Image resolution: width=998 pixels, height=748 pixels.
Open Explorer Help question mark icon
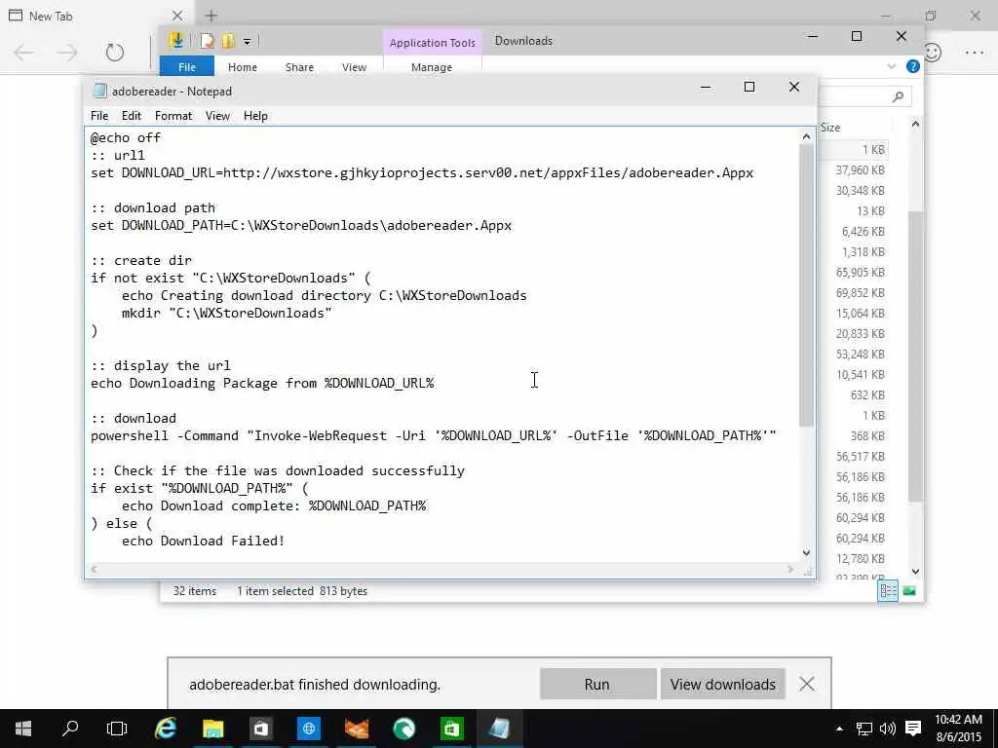912,66
